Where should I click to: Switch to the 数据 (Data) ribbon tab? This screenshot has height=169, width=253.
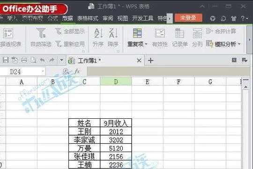[x=68, y=18]
